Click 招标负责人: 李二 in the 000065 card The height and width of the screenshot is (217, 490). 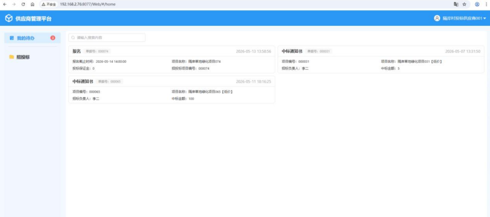(x=86, y=99)
